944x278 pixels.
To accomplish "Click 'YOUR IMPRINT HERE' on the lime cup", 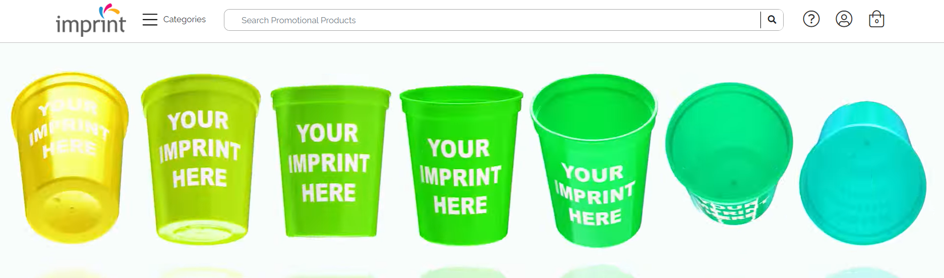I will (x=199, y=149).
